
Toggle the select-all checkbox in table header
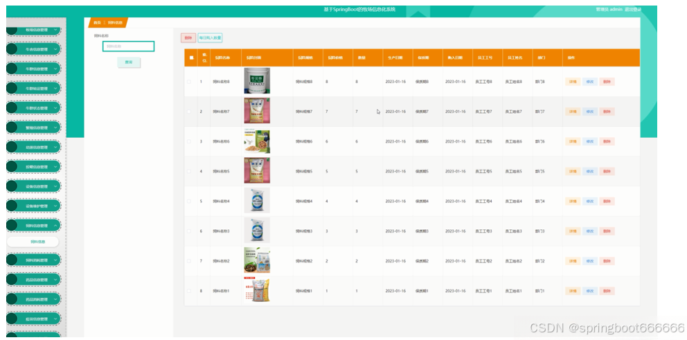(191, 57)
